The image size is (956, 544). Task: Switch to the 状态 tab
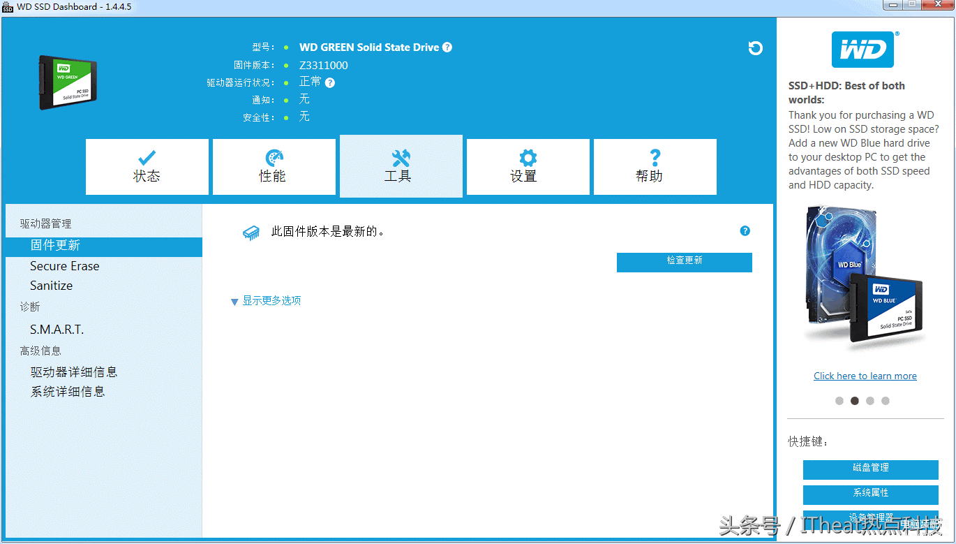pyautogui.click(x=147, y=167)
